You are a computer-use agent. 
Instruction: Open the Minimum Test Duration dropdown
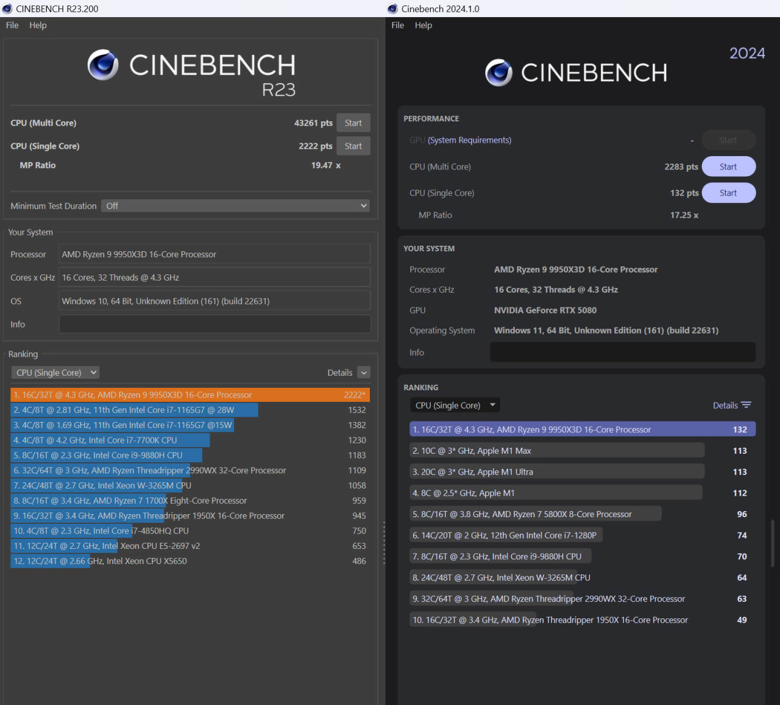tap(235, 206)
